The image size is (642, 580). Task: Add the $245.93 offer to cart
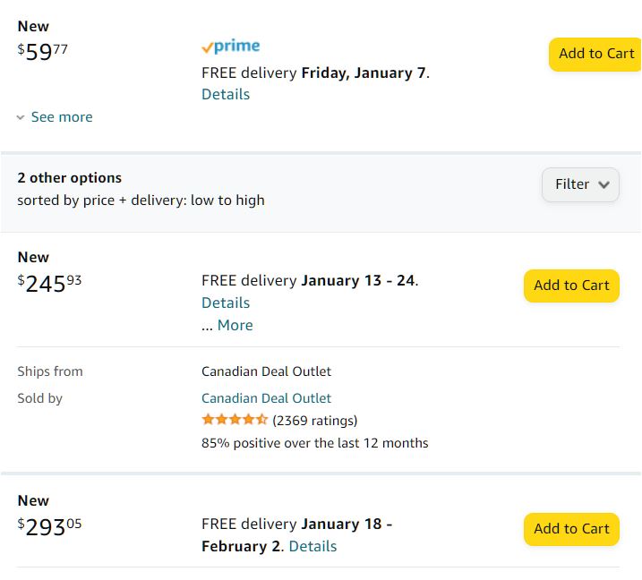(x=571, y=286)
